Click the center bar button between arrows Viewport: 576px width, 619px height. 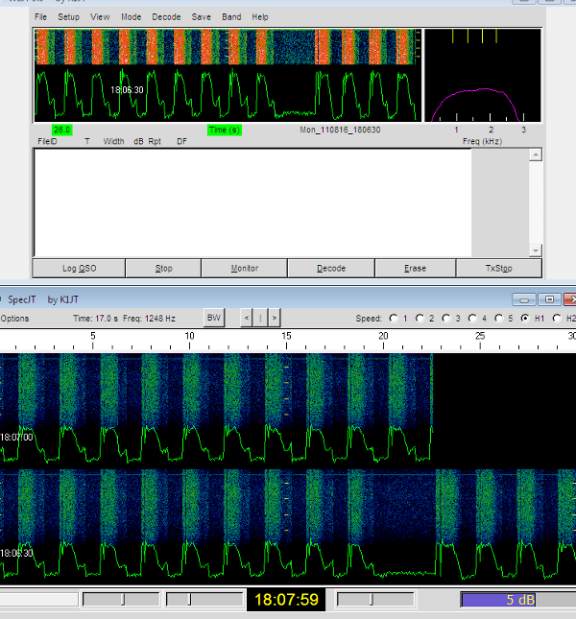(259, 318)
